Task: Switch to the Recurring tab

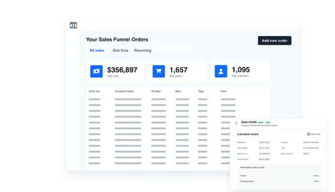Action: pos(143,50)
